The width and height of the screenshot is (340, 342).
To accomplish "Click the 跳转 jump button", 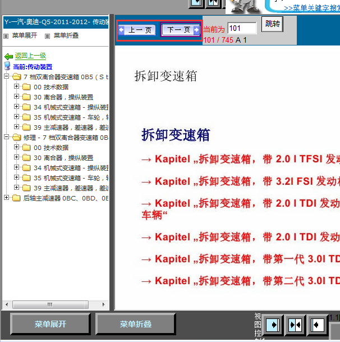I will click(x=272, y=24).
